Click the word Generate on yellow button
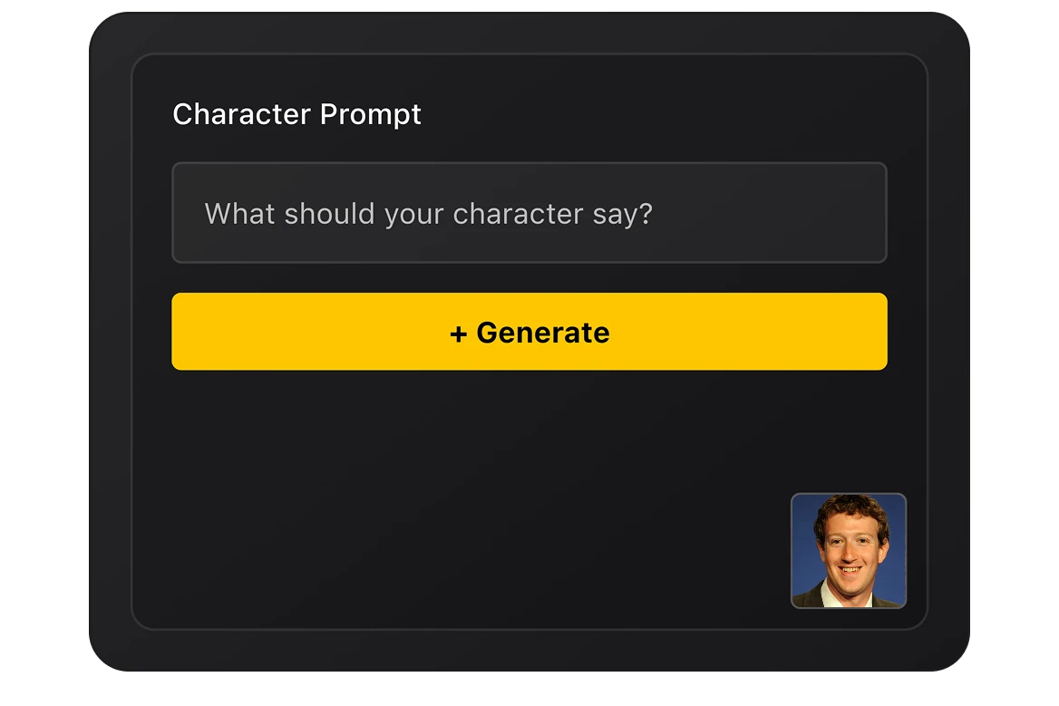Image resolution: width=1059 pixels, height=706 pixels. point(543,333)
